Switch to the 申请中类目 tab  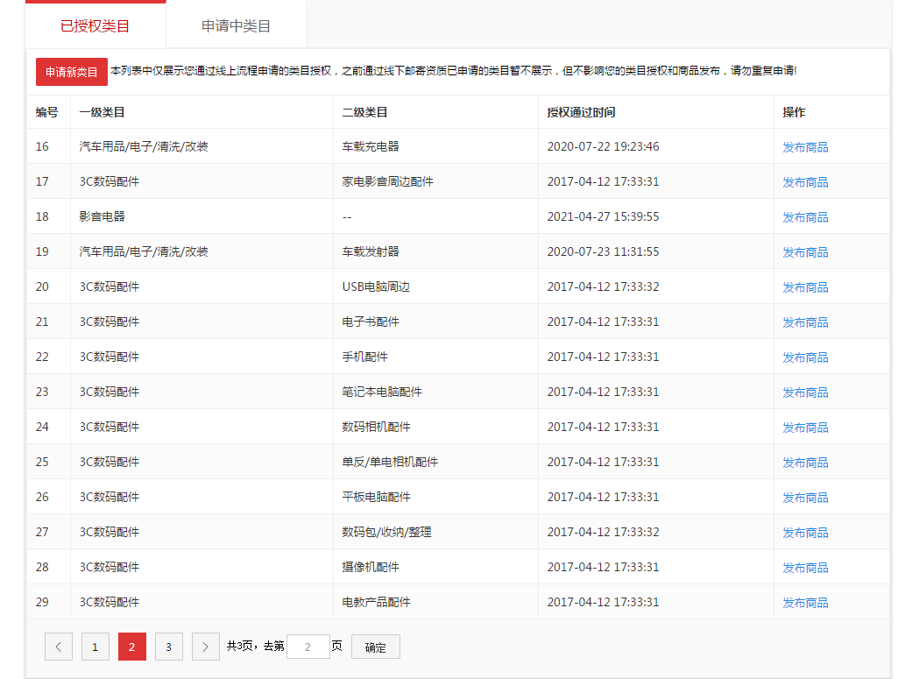pos(235,25)
